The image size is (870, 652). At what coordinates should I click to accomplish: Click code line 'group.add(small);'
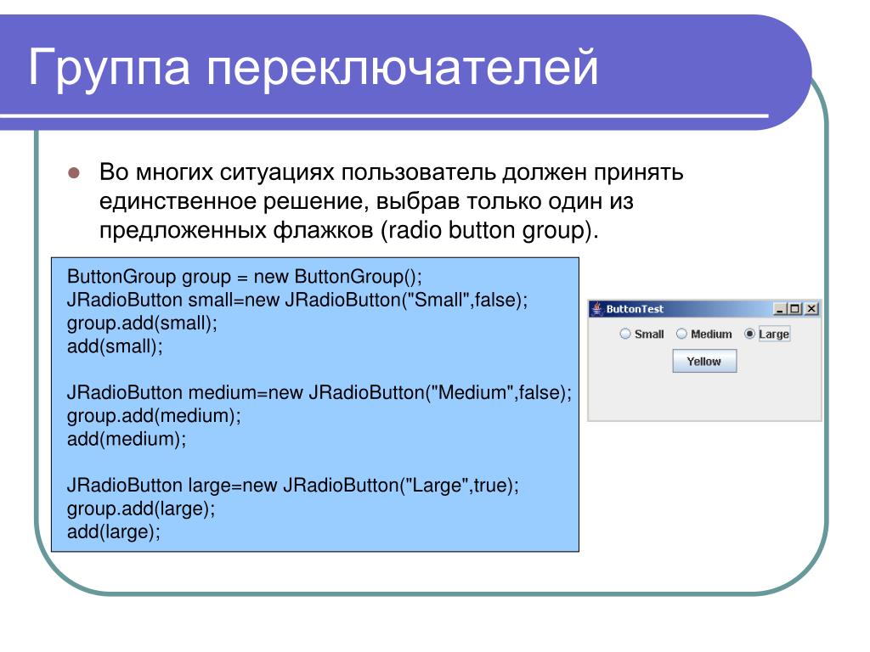(142, 323)
